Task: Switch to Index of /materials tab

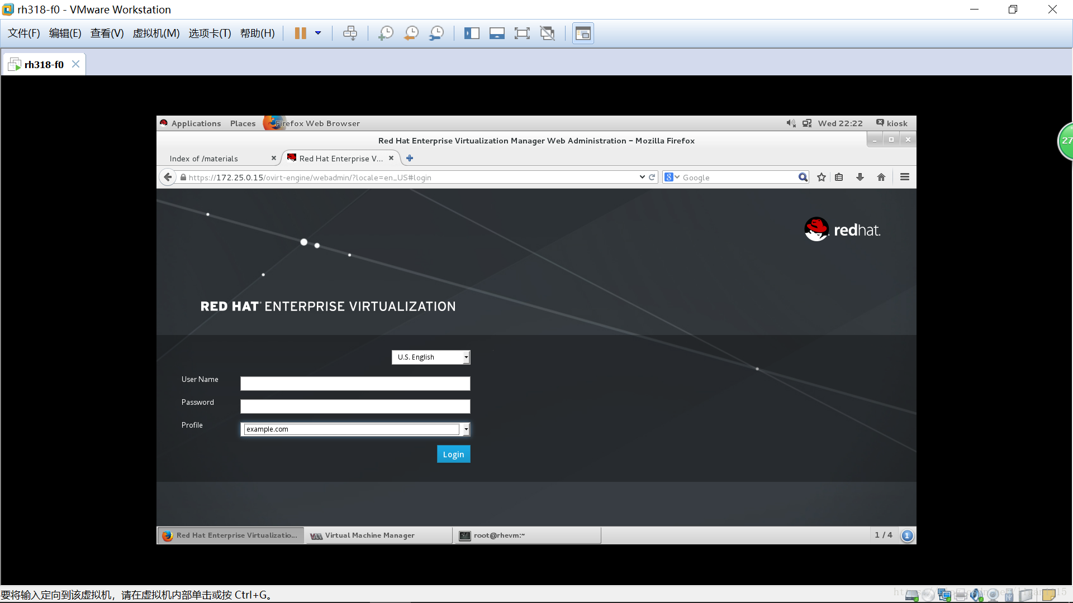Action: click(204, 159)
